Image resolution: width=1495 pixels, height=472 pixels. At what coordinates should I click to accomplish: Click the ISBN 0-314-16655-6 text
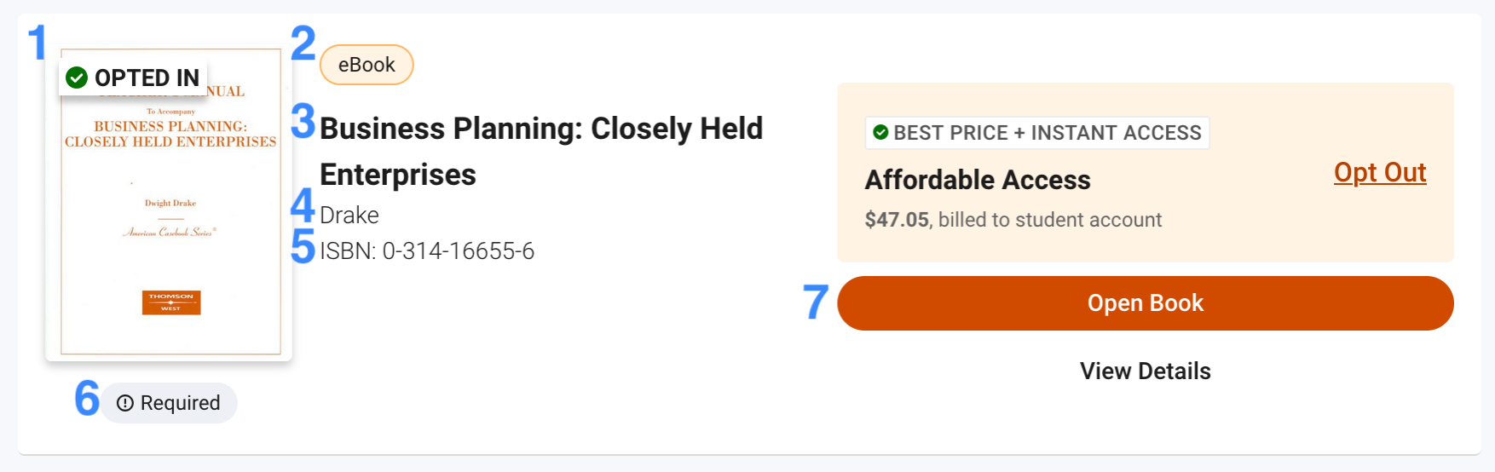click(427, 251)
